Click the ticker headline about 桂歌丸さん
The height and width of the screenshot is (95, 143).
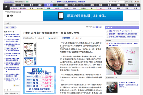71,2
